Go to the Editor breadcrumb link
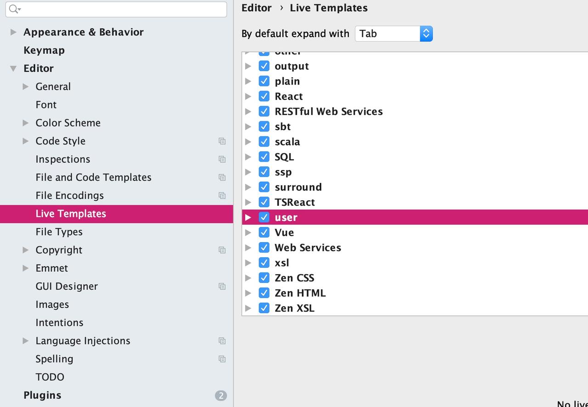This screenshot has width=588, height=407. click(256, 8)
